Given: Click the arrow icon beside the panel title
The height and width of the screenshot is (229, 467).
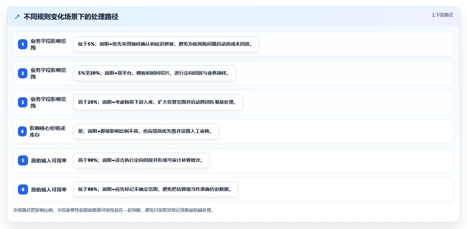Looking at the screenshot, I should (17, 17).
